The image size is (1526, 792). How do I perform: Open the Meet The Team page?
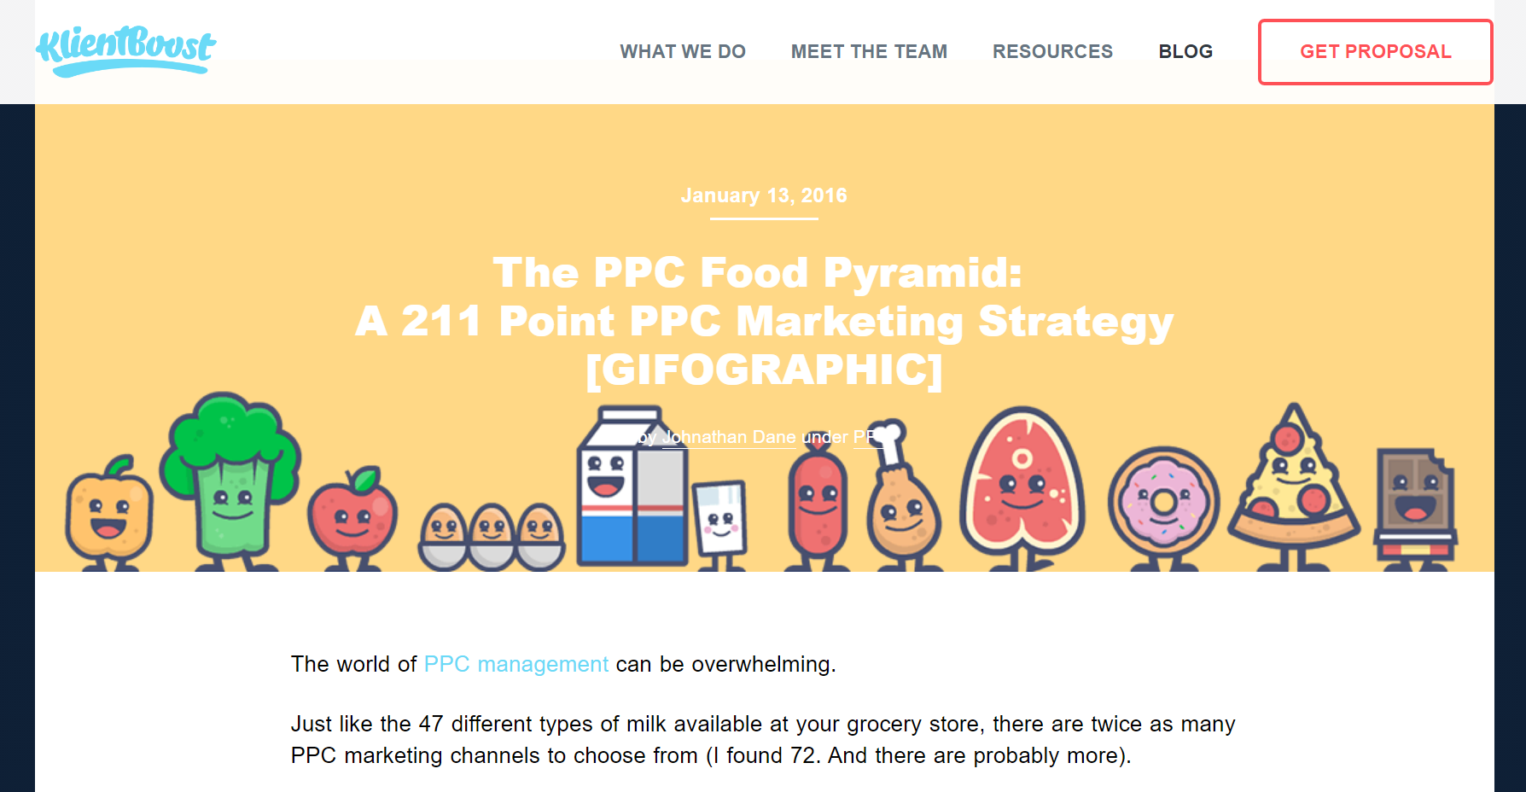click(x=869, y=52)
